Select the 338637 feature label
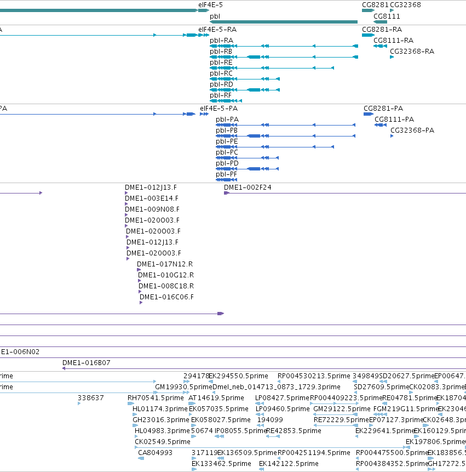Screen dimensions: 466x472 90,398
